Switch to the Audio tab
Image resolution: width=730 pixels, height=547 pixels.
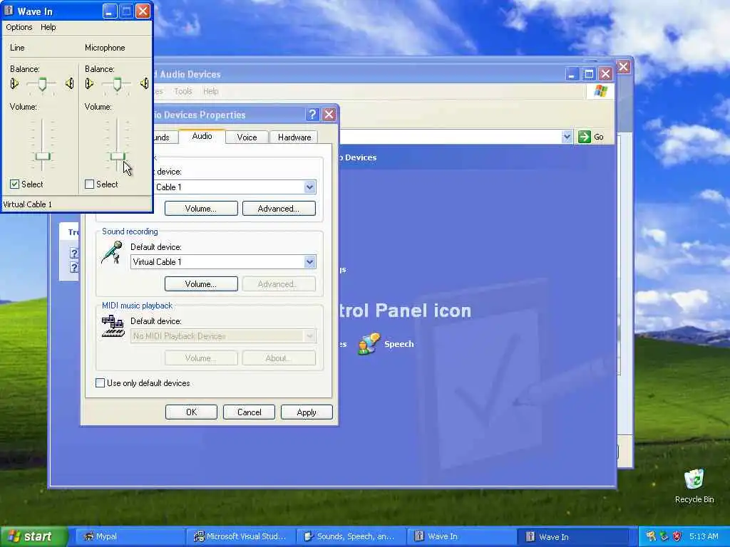click(202, 136)
